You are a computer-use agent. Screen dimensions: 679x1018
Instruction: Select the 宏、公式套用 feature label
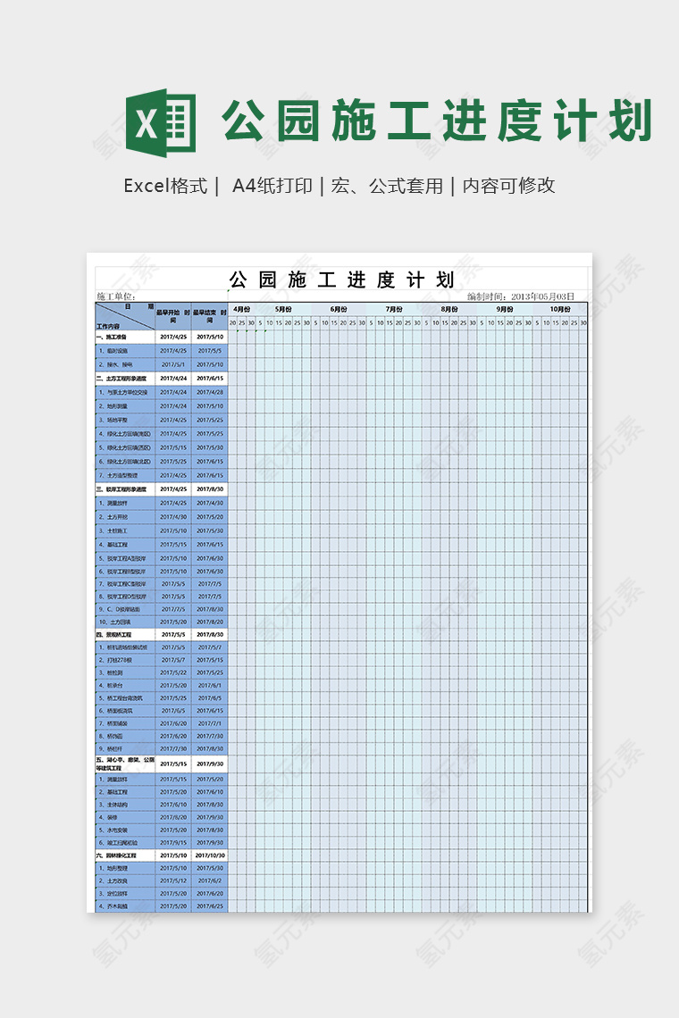click(387, 187)
